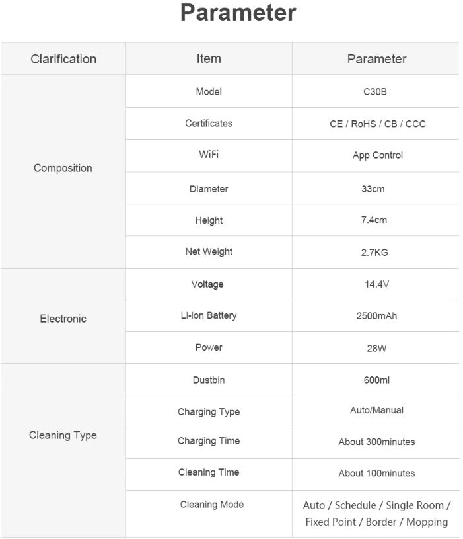Click the Li-ion Battery item cell
The image size is (463, 539).
209,315
